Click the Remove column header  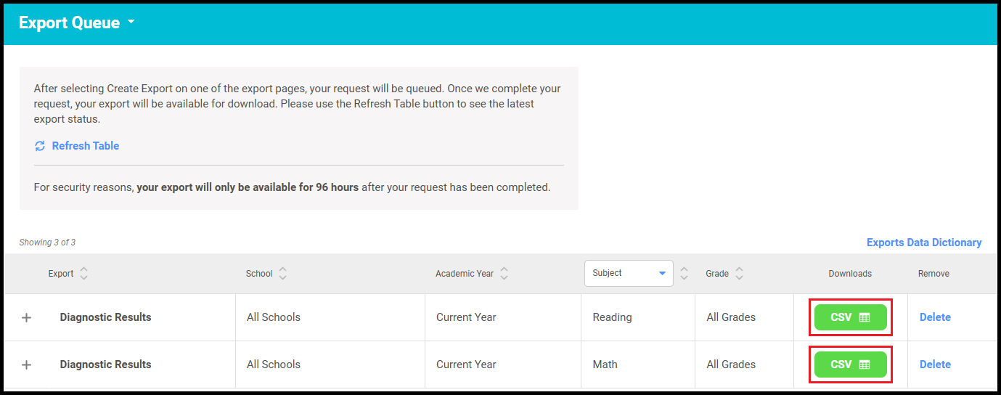pyautogui.click(x=933, y=274)
